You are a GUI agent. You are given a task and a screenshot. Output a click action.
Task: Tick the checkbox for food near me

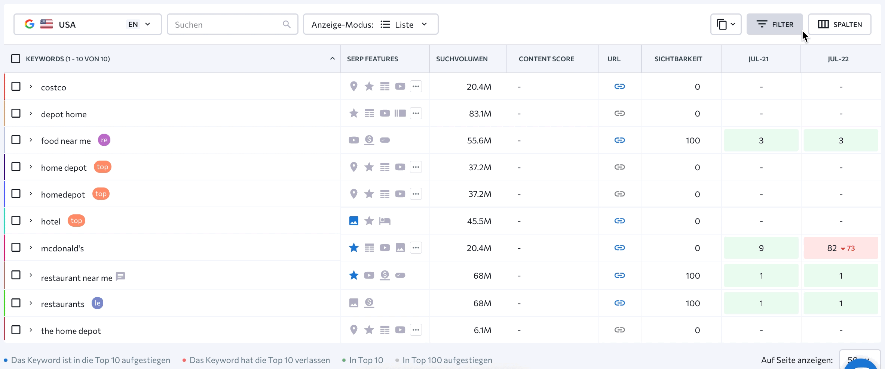coord(16,140)
